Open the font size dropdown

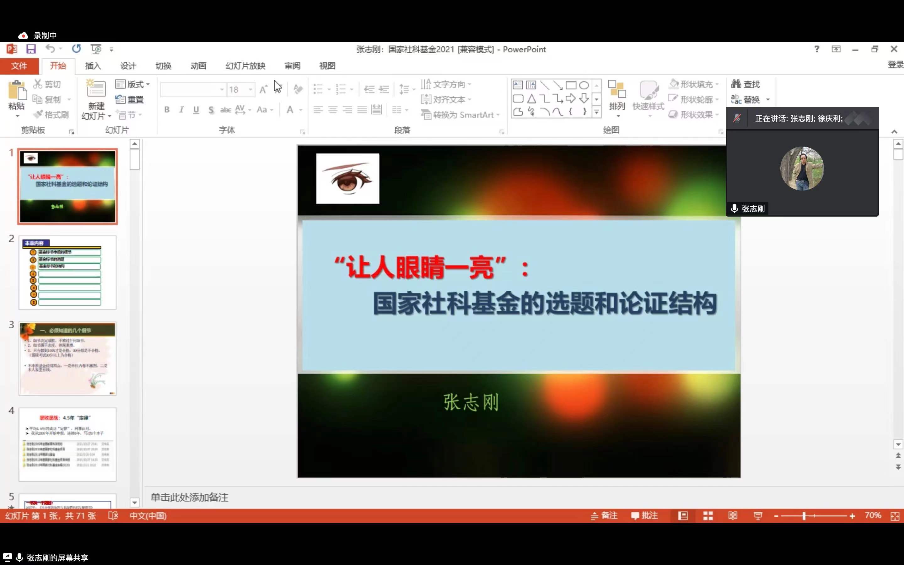(250, 90)
